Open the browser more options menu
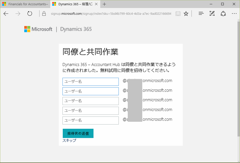The image size is (240, 163). pos(234,13)
